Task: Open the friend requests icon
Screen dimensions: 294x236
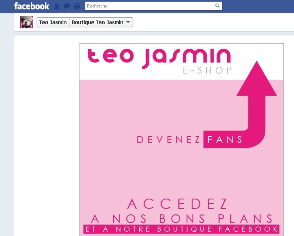Action: pos(57,6)
